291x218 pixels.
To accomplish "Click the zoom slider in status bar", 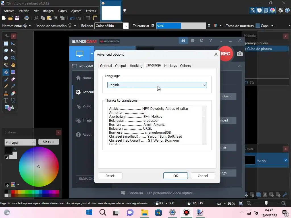I will 266,203.
